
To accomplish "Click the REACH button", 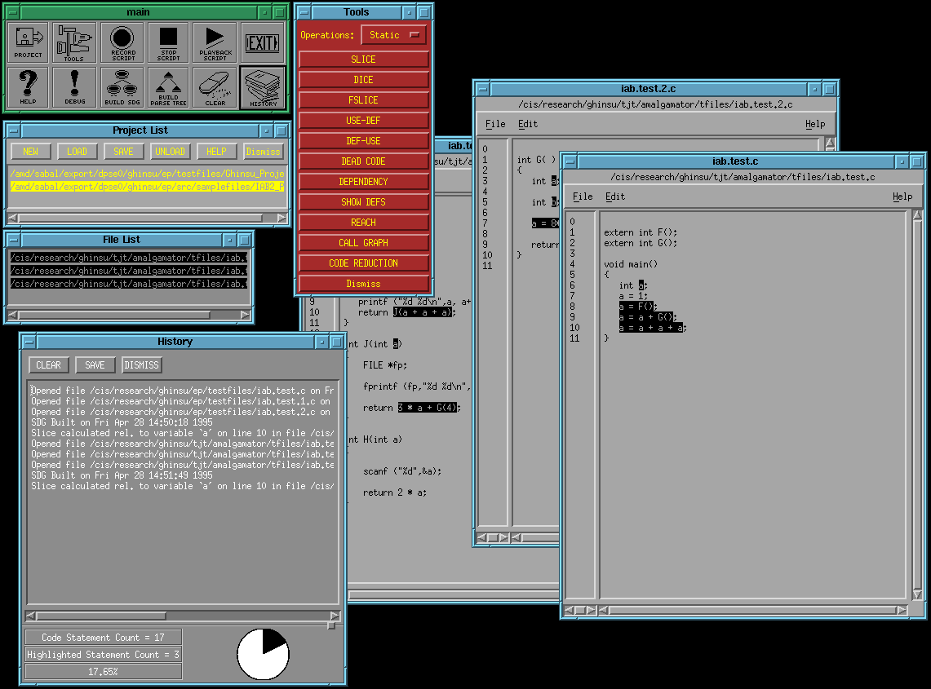I will coord(363,223).
